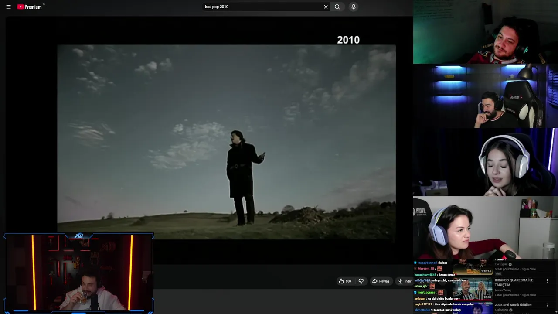The height and width of the screenshot is (314, 558).
Task: Open the Aycan Yanaç channel link
Action: pos(503,290)
